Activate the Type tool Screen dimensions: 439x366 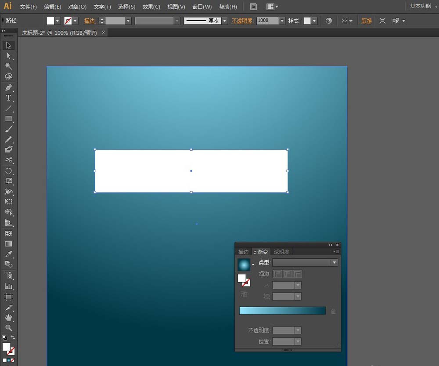[8, 98]
